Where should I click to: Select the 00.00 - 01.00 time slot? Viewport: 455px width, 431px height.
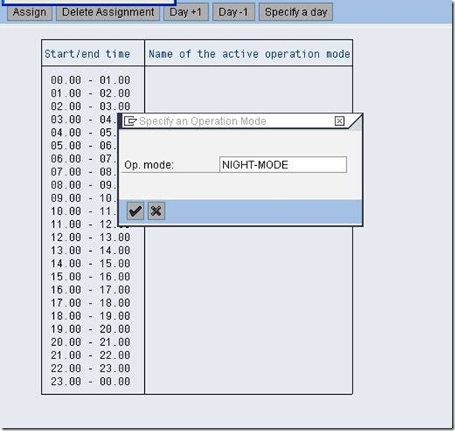[x=90, y=80]
